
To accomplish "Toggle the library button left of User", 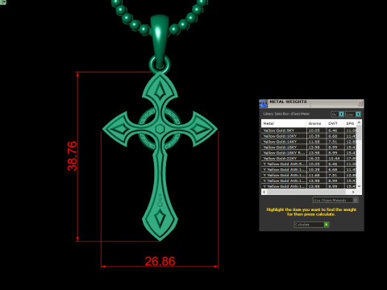I will (x=337, y=114).
